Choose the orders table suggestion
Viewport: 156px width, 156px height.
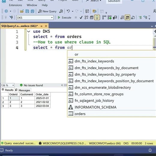[112, 114]
